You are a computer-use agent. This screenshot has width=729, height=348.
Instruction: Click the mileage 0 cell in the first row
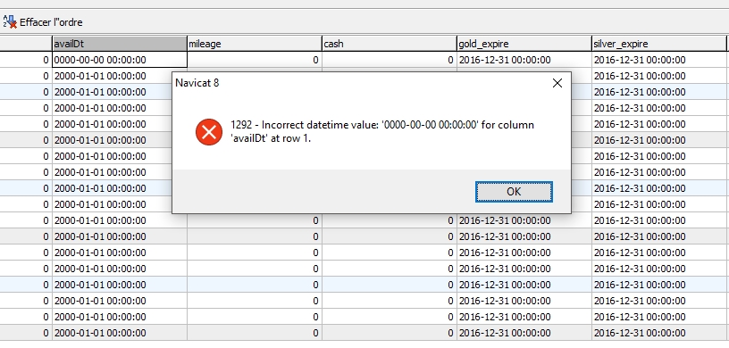tap(255, 60)
